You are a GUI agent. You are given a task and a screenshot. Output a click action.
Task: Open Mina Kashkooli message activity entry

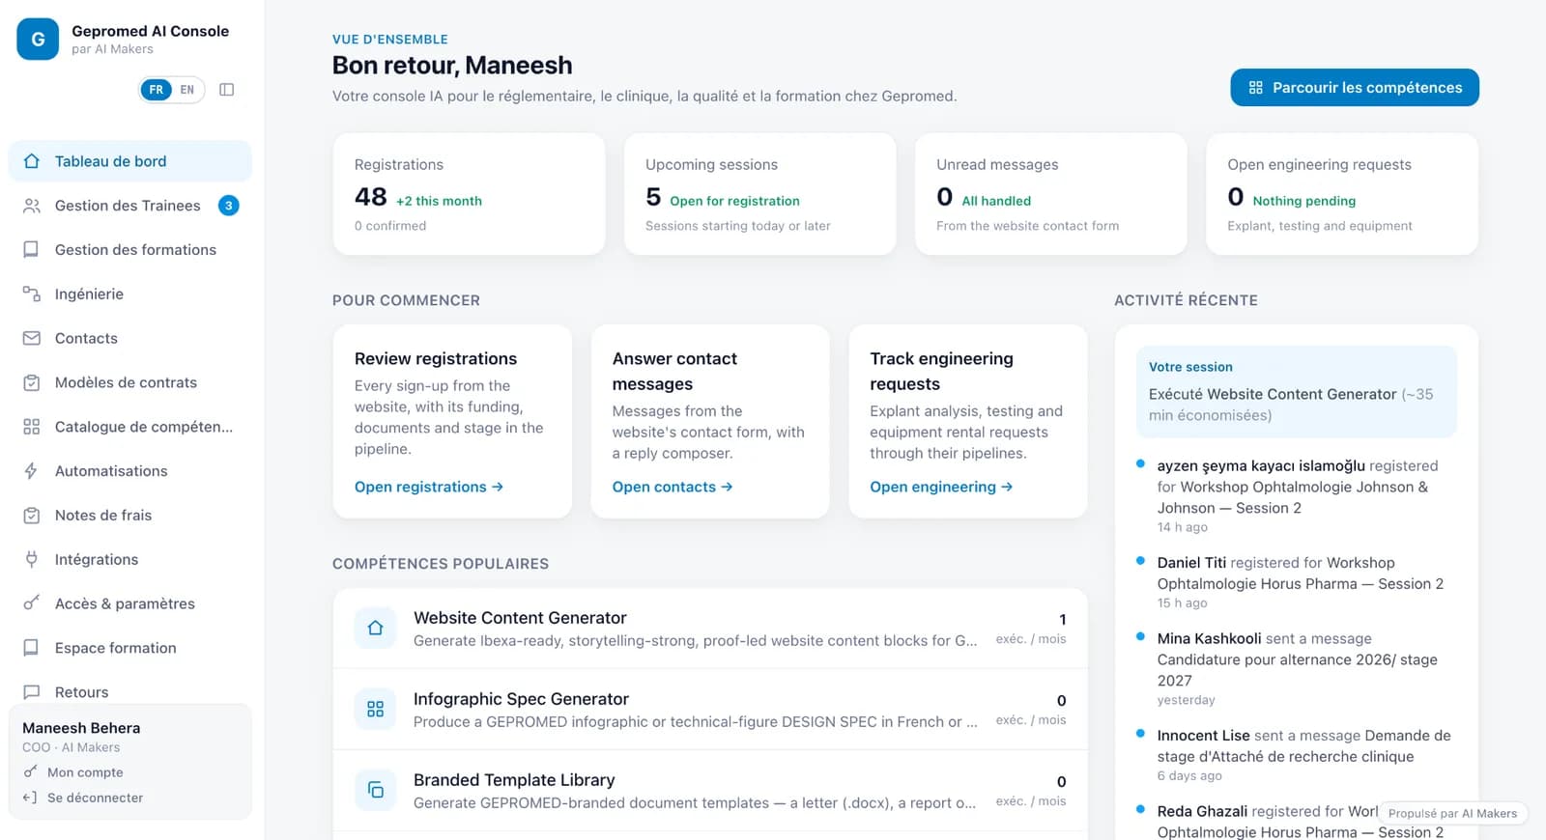tap(1296, 668)
